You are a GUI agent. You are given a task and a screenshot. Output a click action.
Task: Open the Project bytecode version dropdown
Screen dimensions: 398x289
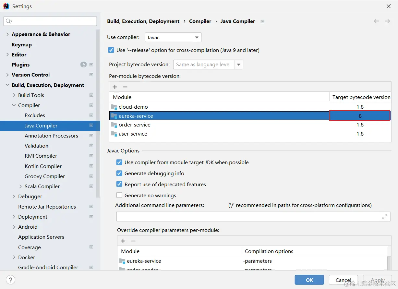click(239, 65)
